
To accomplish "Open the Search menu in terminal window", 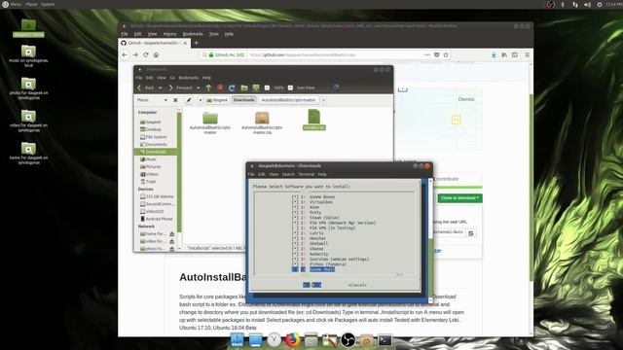I will 288,174.
